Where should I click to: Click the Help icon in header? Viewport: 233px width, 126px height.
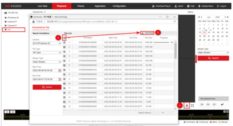[x=188, y=6]
